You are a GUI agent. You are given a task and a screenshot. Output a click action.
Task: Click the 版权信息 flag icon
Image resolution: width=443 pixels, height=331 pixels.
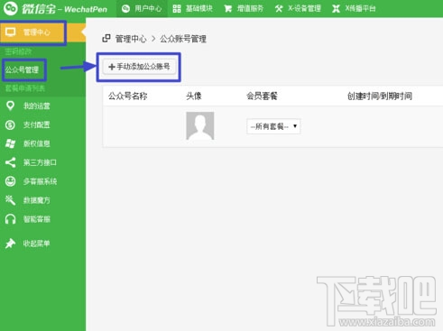point(10,143)
